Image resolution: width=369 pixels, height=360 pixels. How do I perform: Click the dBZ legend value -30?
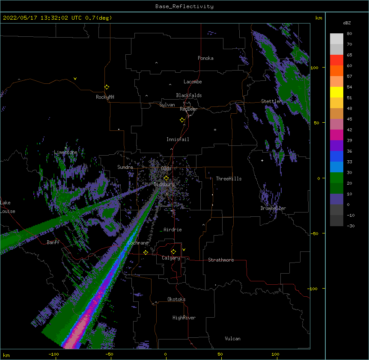(351, 226)
